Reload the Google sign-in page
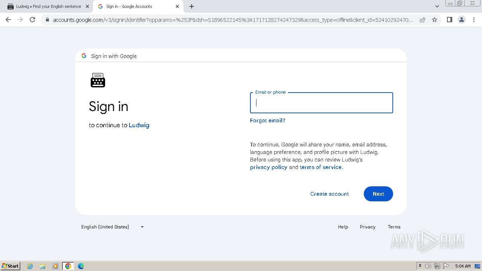This screenshot has height=271, width=482. [32, 20]
